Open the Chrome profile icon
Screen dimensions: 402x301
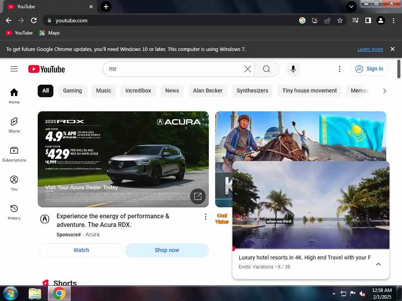(x=381, y=20)
